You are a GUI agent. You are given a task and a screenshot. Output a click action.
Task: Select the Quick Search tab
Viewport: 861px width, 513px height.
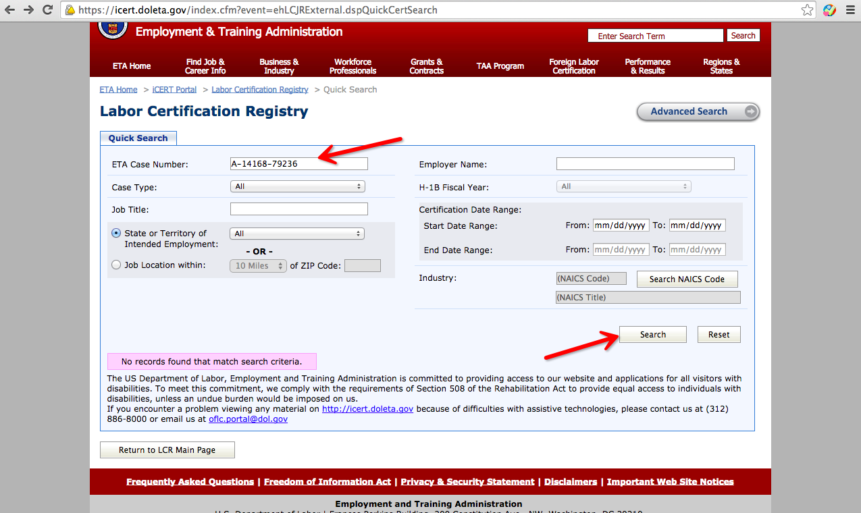coord(138,138)
